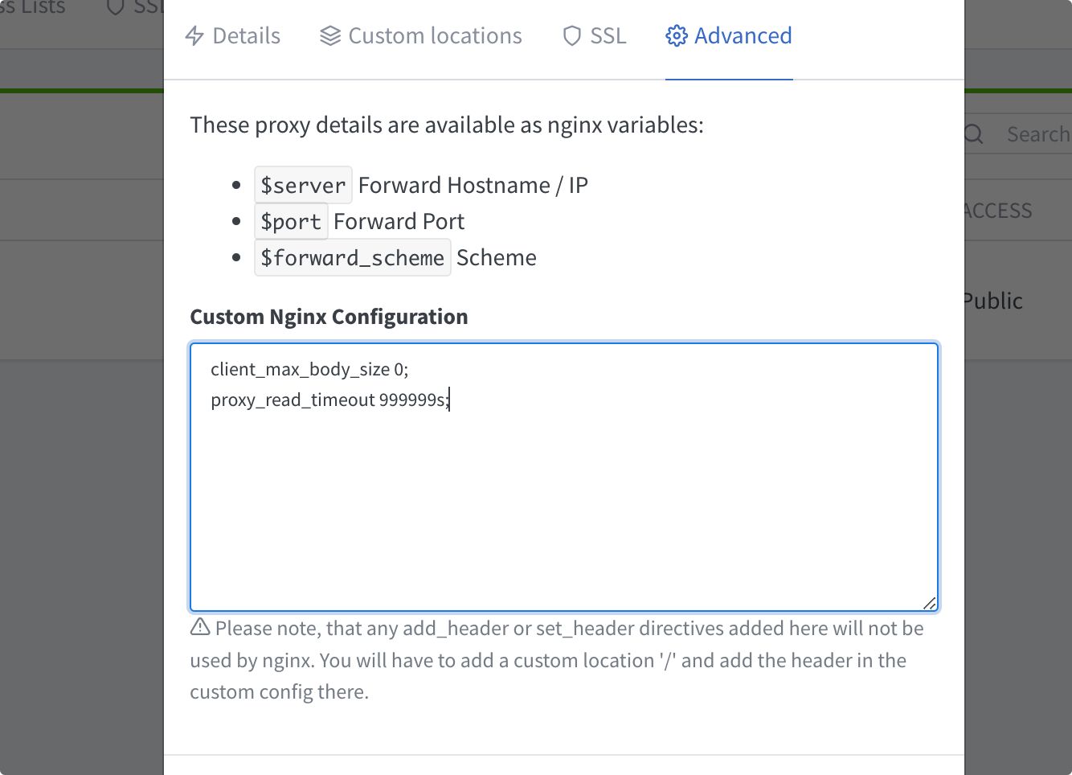Click the gear icon on the Advanced tab

tap(676, 35)
